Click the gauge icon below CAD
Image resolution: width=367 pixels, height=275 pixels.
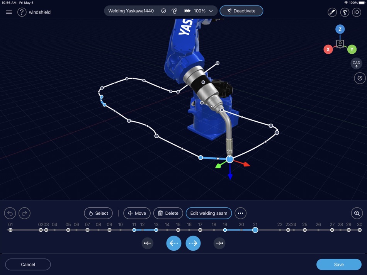tap(360, 78)
